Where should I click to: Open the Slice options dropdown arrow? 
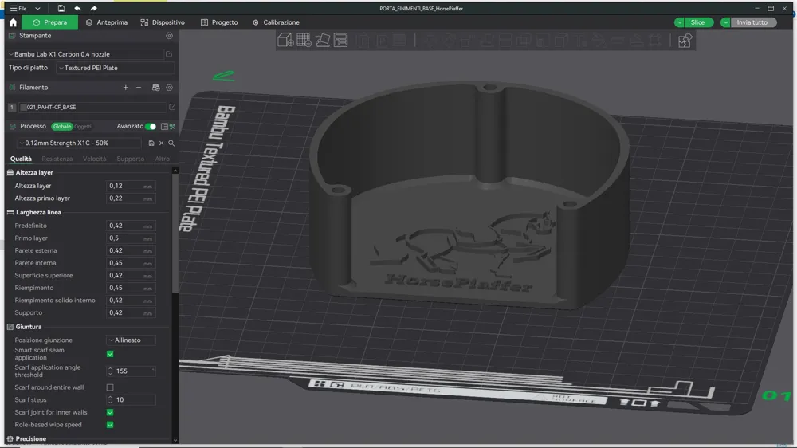pos(679,22)
